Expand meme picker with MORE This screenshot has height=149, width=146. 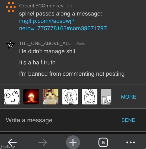[x=128, y=97]
